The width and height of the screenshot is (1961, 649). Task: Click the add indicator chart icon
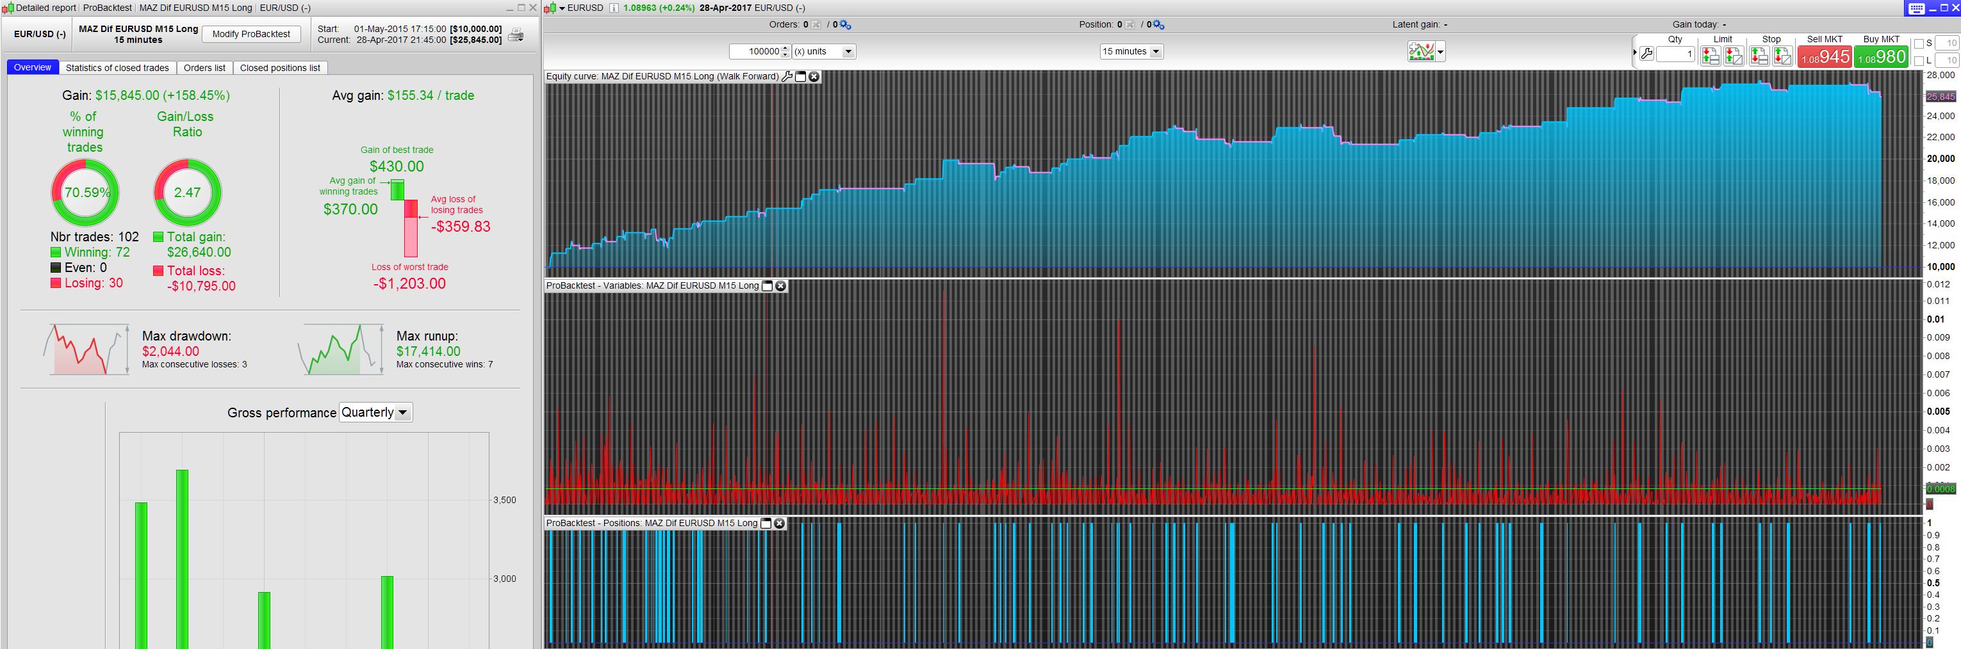[x=1420, y=52]
